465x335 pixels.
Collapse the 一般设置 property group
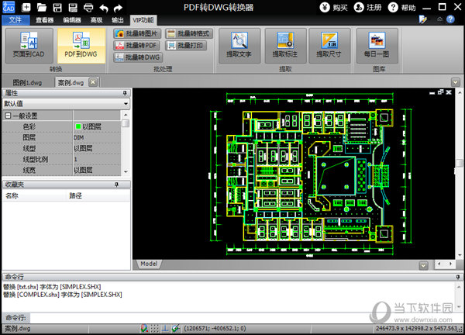(x=8, y=116)
